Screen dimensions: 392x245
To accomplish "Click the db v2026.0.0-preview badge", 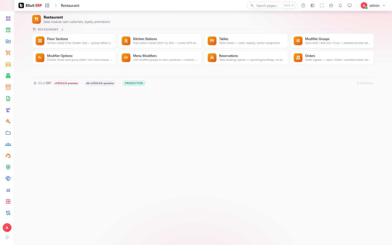I will [x=100, y=83].
